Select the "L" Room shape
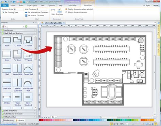The height and width of the screenshot is (126, 161). coord(17,40)
